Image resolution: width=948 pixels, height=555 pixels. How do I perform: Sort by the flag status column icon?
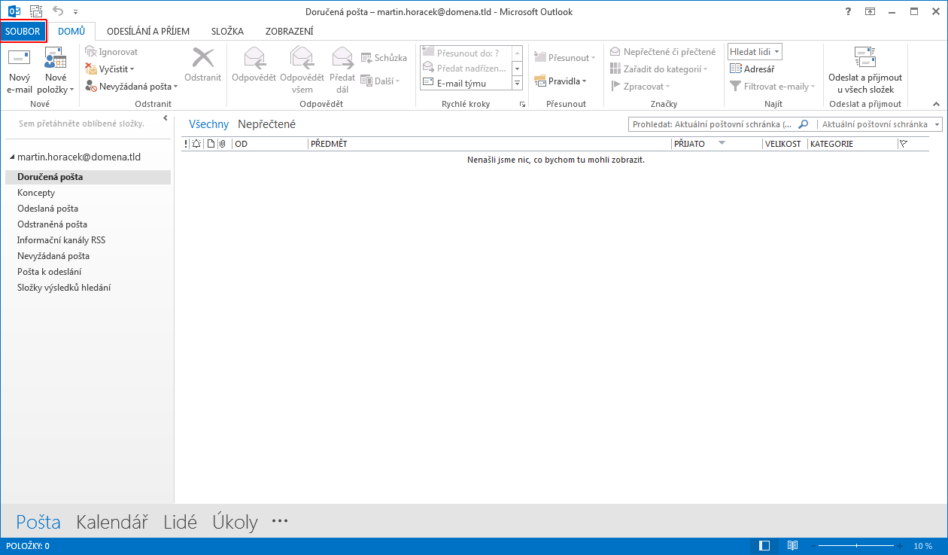pyautogui.click(x=904, y=144)
